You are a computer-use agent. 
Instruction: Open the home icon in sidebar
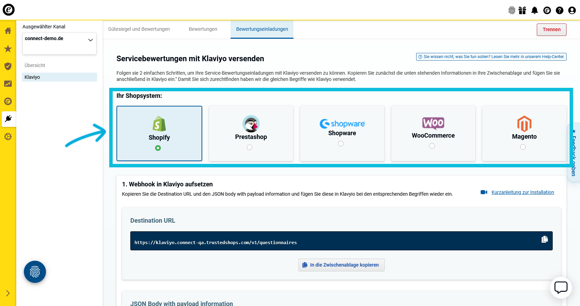[8, 31]
